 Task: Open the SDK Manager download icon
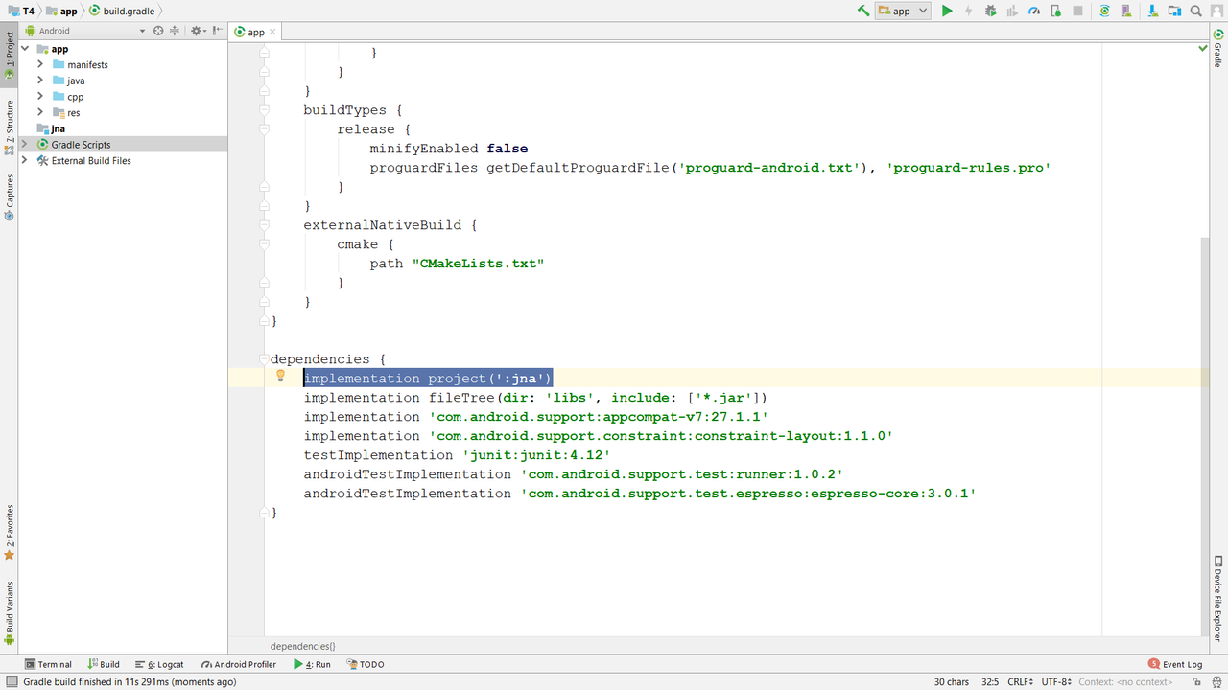click(1151, 11)
